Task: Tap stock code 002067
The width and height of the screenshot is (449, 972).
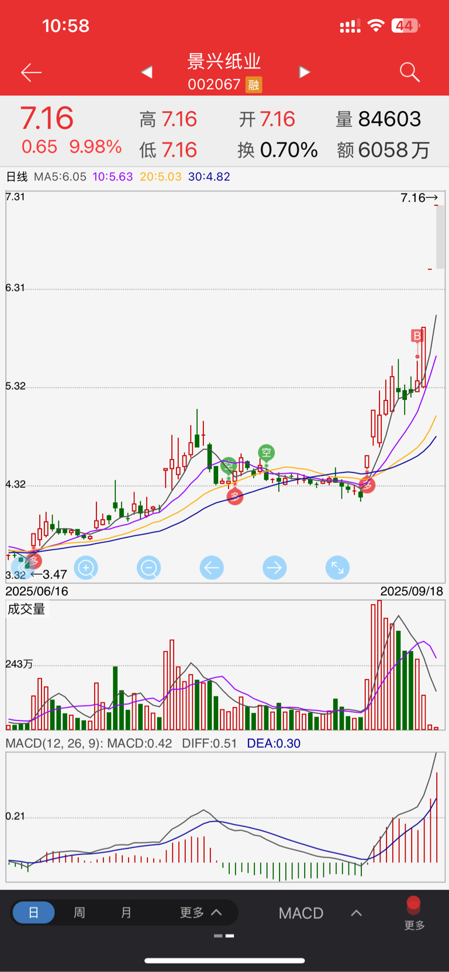Action: [x=214, y=85]
